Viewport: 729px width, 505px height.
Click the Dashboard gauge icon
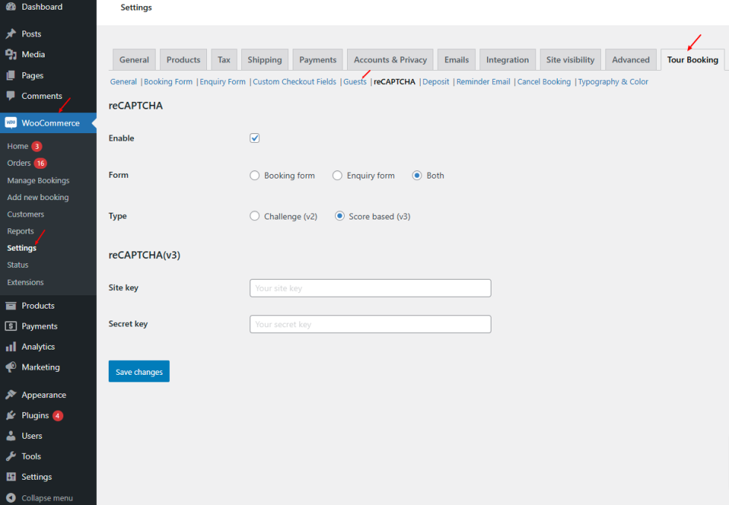click(10, 7)
